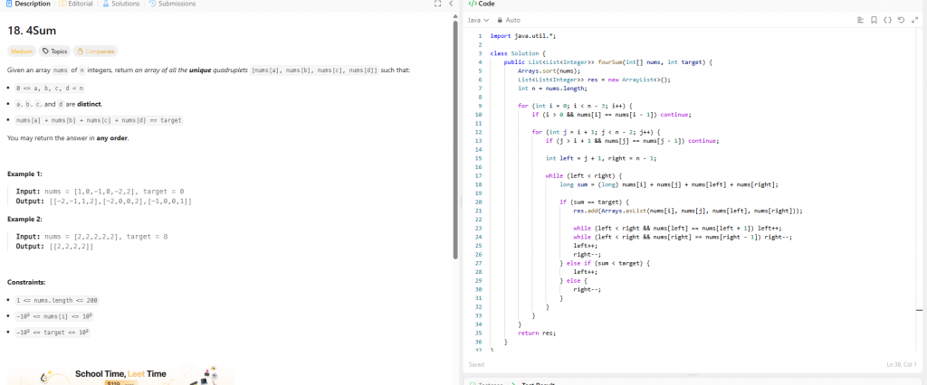Click the scrollbar up arrow in description
The image size is (927, 385).
(455, 16)
